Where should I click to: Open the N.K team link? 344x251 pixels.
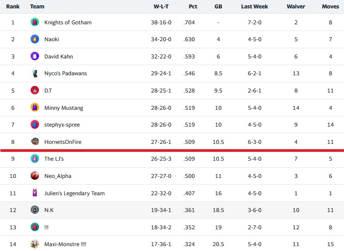[x=49, y=210]
